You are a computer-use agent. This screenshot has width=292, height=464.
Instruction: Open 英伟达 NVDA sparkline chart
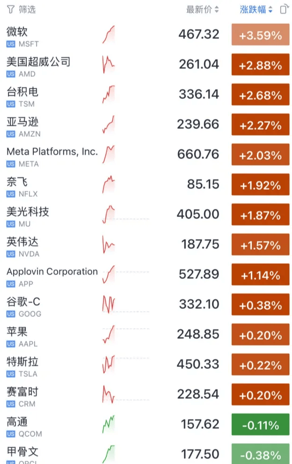pyautogui.click(x=109, y=245)
